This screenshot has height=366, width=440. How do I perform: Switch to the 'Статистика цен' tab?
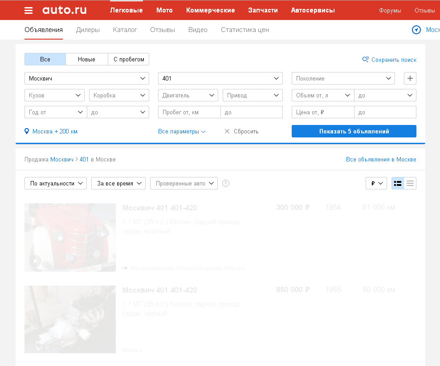click(x=244, y=30)
